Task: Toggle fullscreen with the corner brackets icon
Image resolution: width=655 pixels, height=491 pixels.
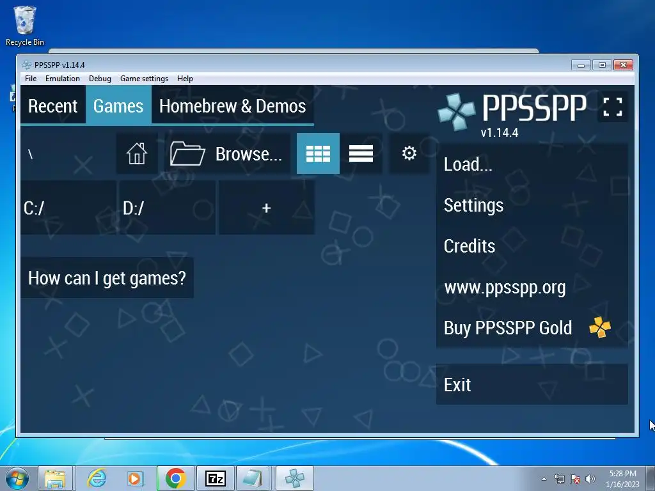Action: 612,107
